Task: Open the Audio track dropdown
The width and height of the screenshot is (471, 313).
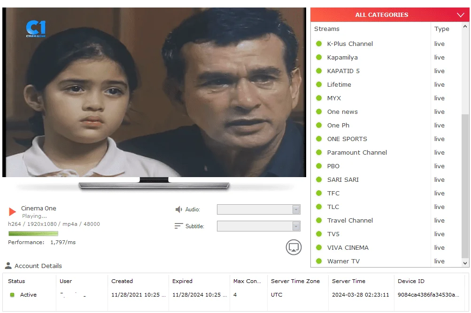Action: 259,209
